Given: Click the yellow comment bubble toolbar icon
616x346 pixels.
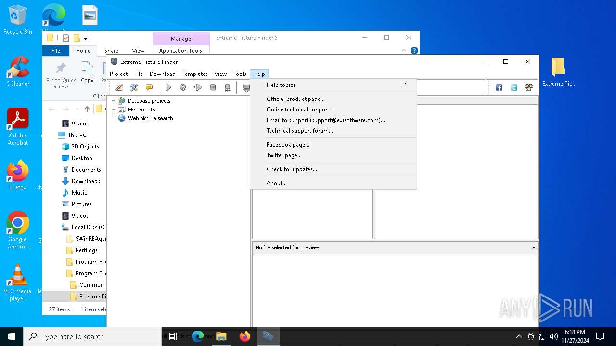Looking at the screenshot, I should pyautogui.click(x=149, y=87).
